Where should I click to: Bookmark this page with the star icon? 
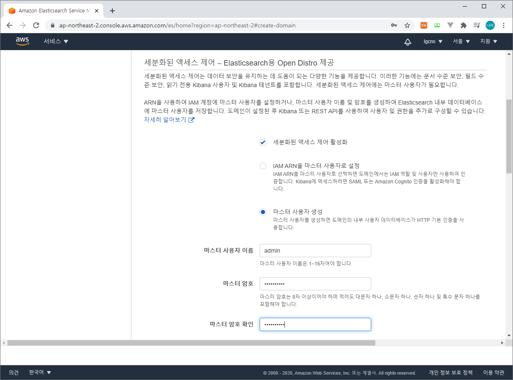(407, 25)
